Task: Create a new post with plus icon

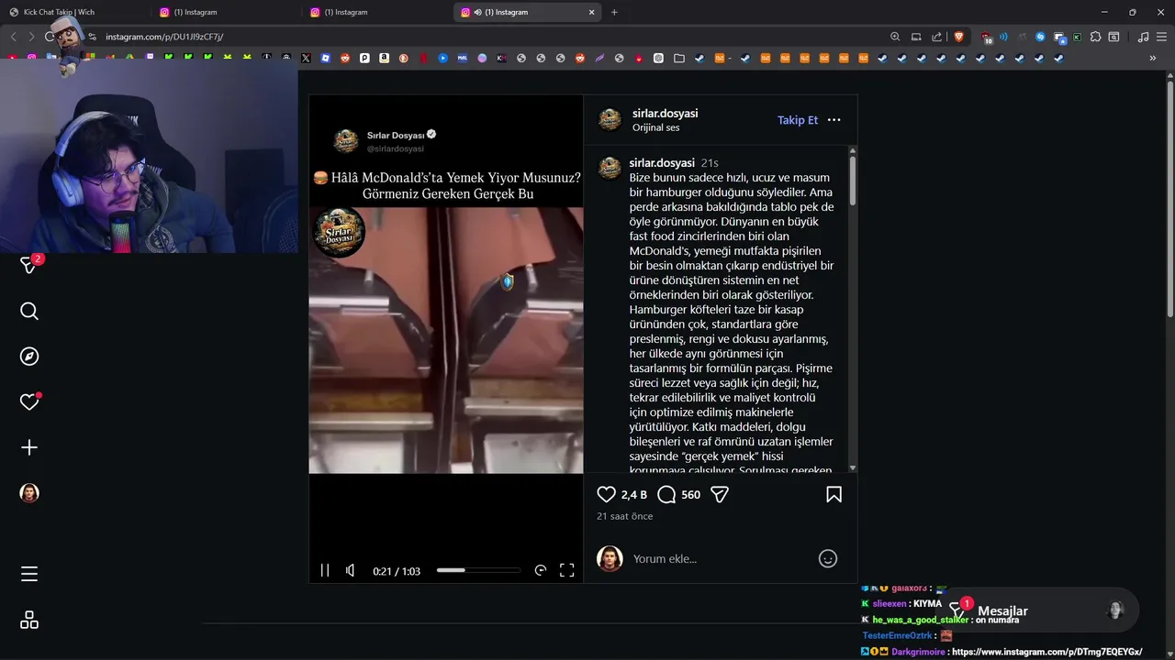Action: (29, 447)
